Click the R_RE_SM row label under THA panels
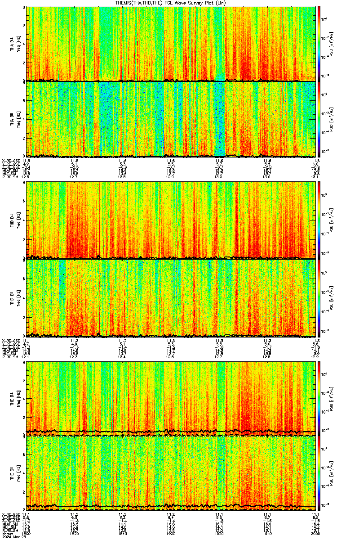The width and height of the screenshot is (337, 540). (x=10, y=177)
